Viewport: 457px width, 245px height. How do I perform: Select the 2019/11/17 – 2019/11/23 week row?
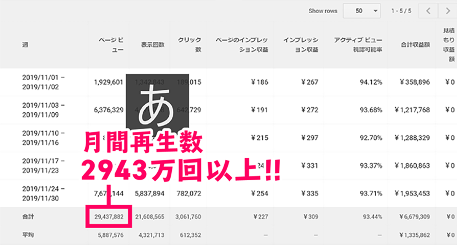click(x=43, y=165)
